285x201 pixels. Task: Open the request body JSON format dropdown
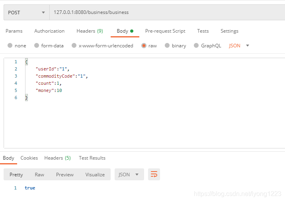[239, 46]
